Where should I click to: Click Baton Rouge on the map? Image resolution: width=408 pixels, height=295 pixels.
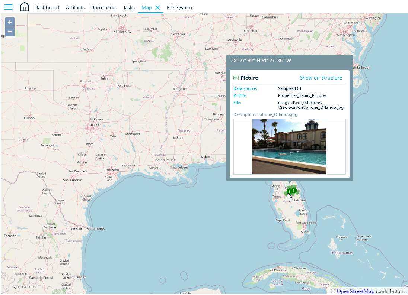pyautogui.click(x=166, y=160)
